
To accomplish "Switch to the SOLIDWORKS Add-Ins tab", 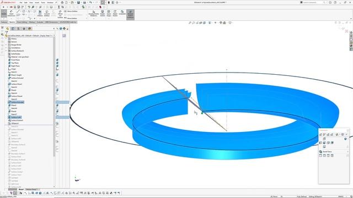I will 68,22.
